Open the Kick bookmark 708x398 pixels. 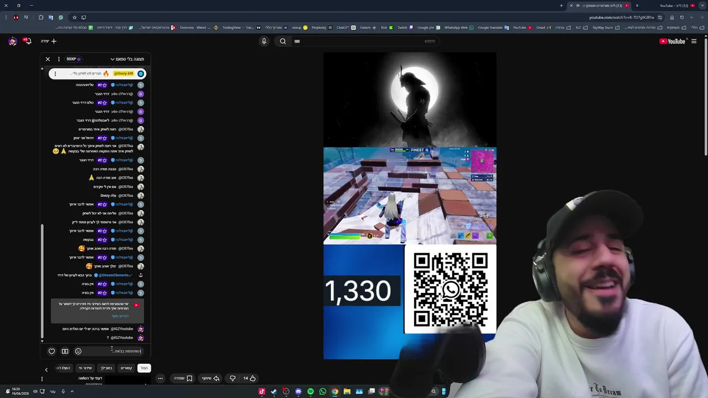(386, 28)
